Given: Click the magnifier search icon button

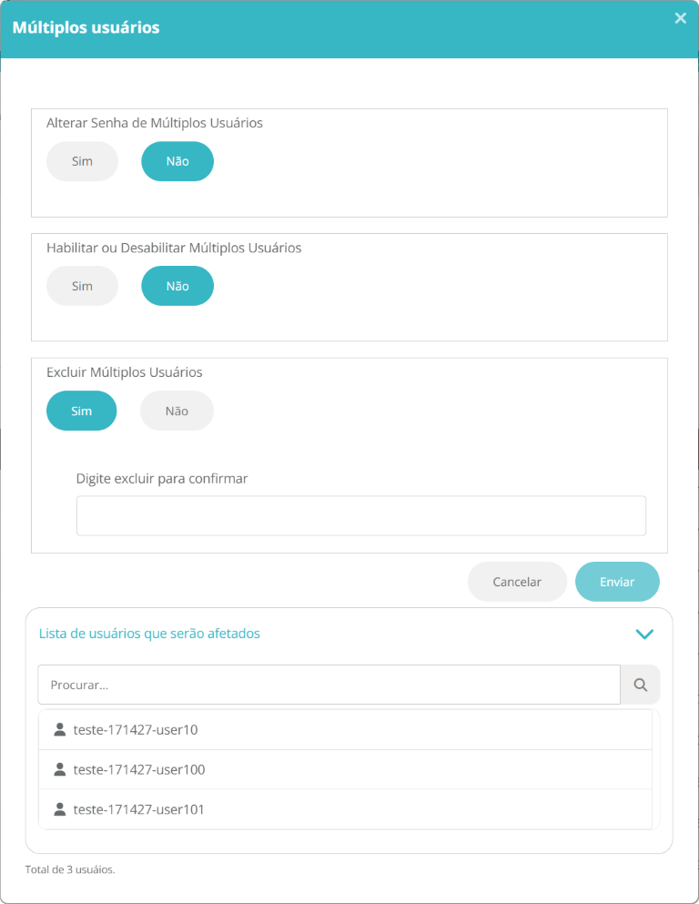Looking at the screenshot, I should 640,685.
